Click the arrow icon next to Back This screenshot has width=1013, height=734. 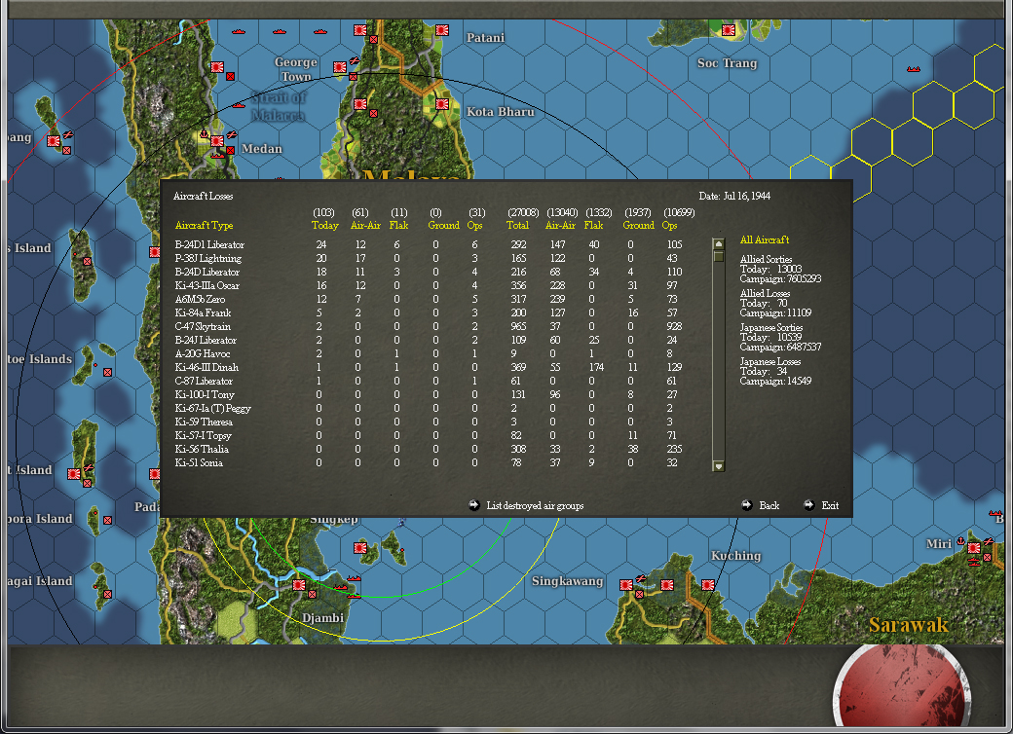tap(747, 505)
